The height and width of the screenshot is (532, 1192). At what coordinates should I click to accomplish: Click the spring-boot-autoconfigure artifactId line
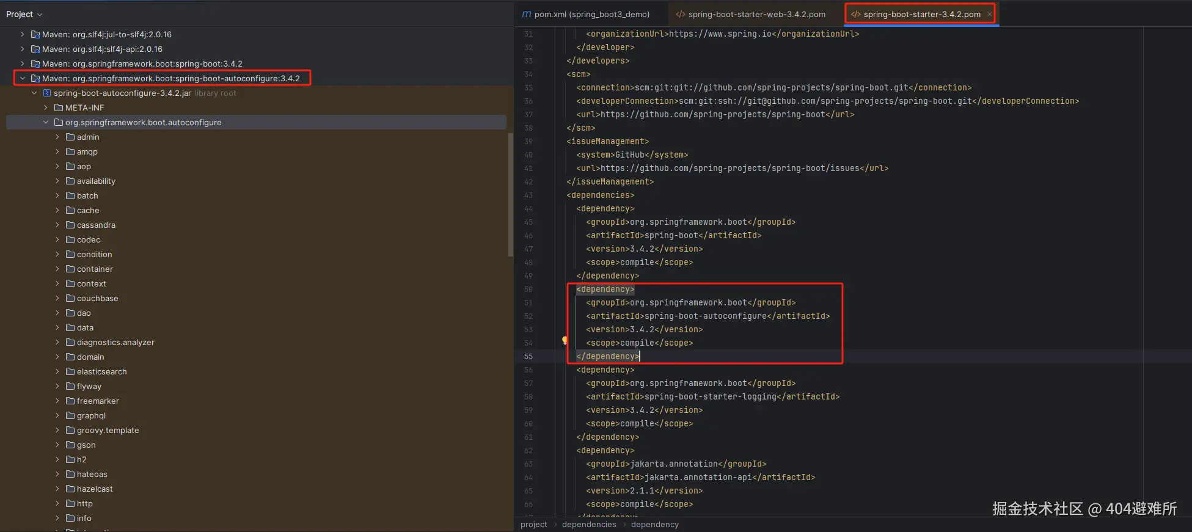coord(708,316)
